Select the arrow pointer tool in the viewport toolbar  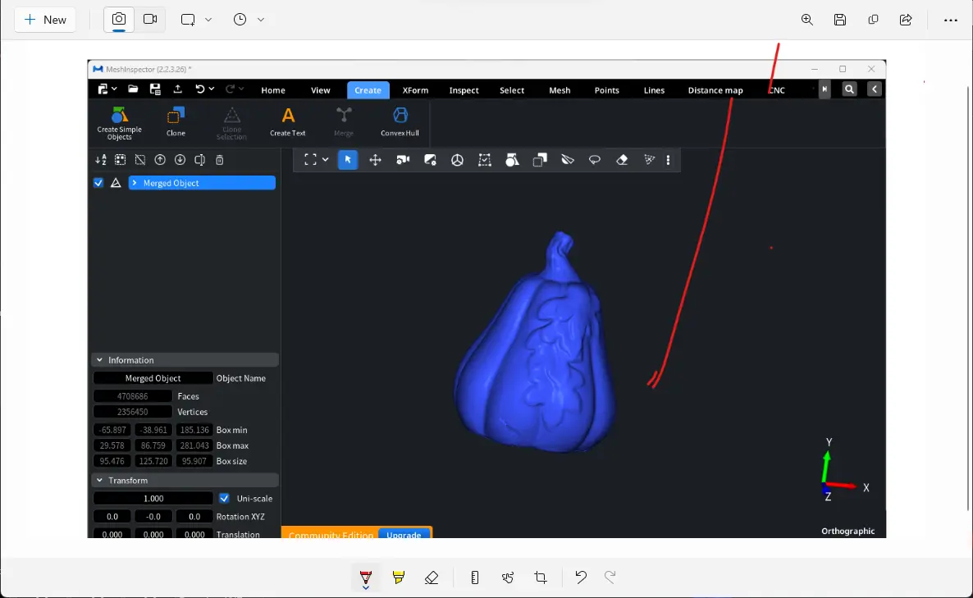point(348,160)
